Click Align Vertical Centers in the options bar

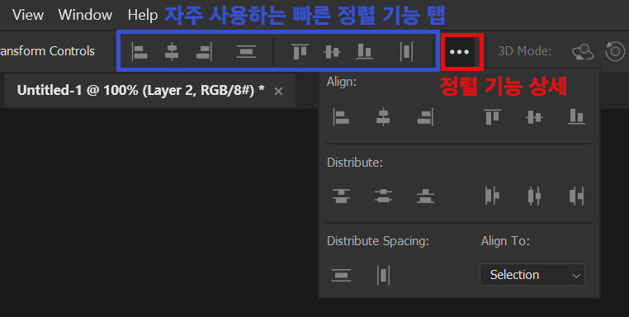click(x=332, y=52)
